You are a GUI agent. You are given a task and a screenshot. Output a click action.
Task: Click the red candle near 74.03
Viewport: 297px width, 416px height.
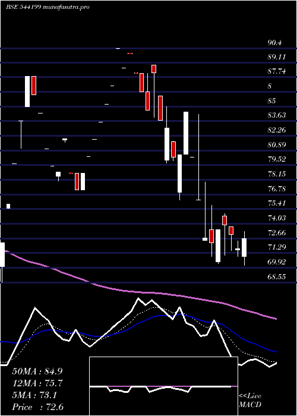tap(225, 220)
